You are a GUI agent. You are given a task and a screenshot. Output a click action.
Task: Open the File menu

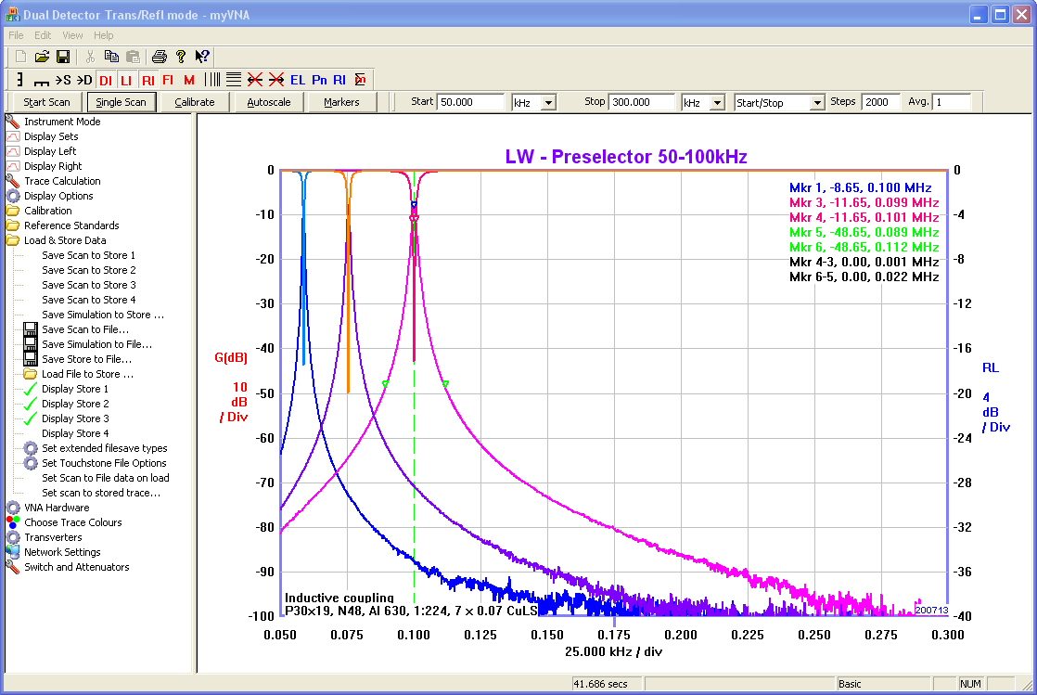tap(16, 35)
